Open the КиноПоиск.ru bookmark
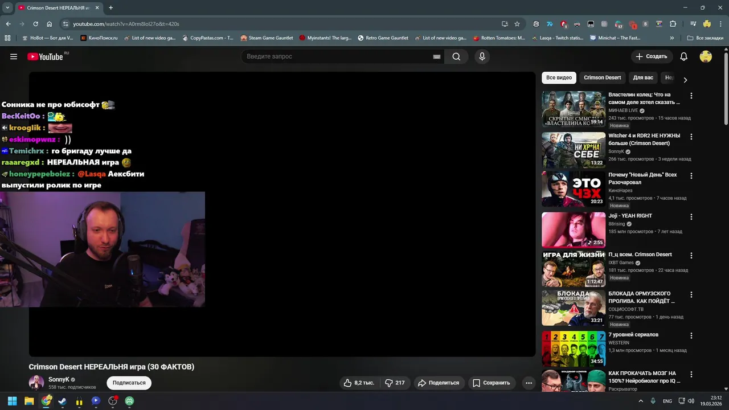Screen dimensions: 729x410 pos(99,38)
